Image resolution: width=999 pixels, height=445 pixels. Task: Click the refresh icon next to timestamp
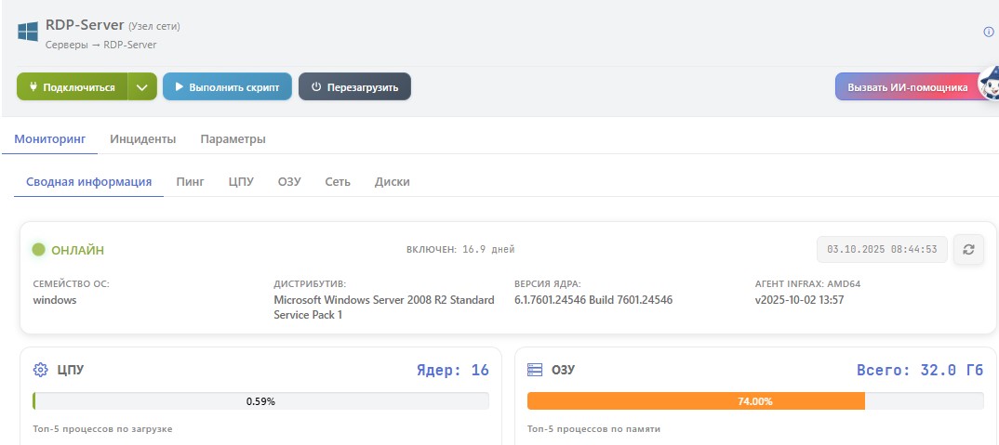[x=968, y=250]
